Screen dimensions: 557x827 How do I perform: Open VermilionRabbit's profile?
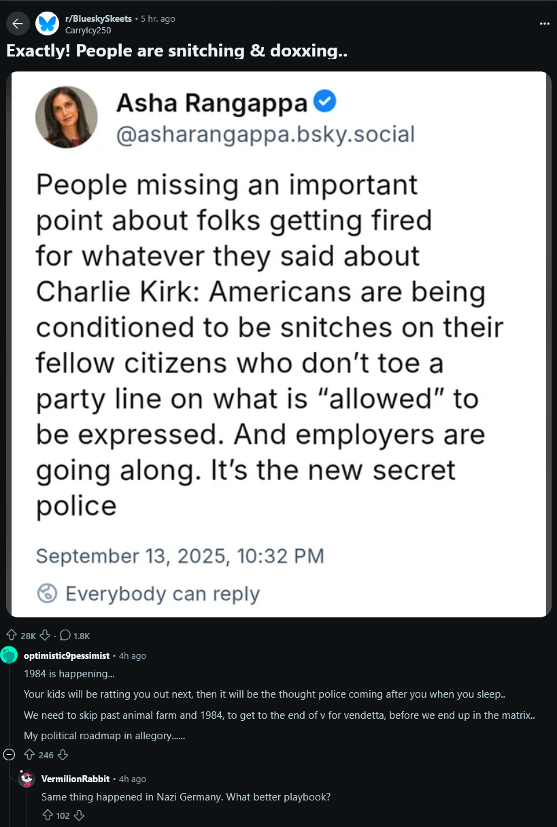click(75, 779)
